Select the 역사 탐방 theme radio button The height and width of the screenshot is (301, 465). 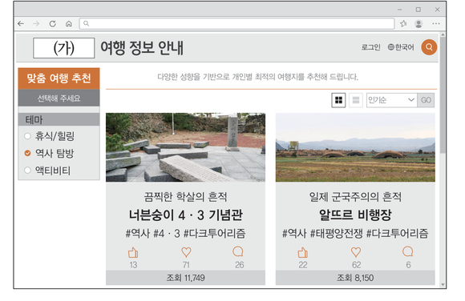[x=27, y=153]
